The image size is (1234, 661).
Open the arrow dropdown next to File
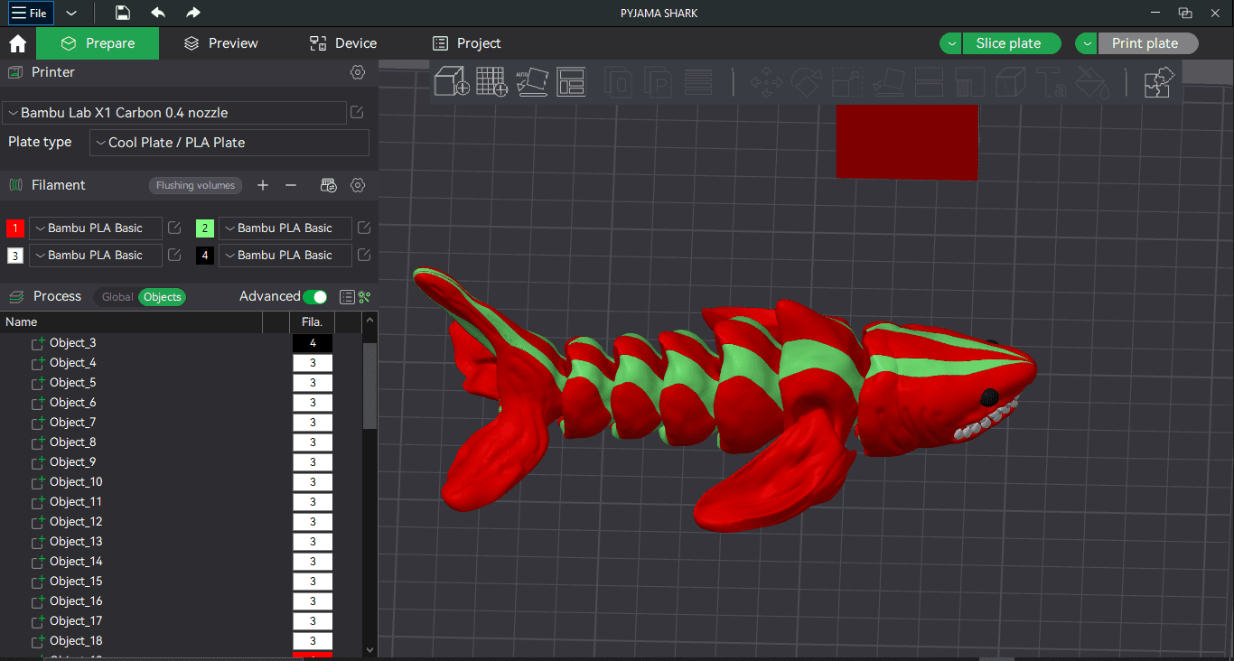[71, 14]
